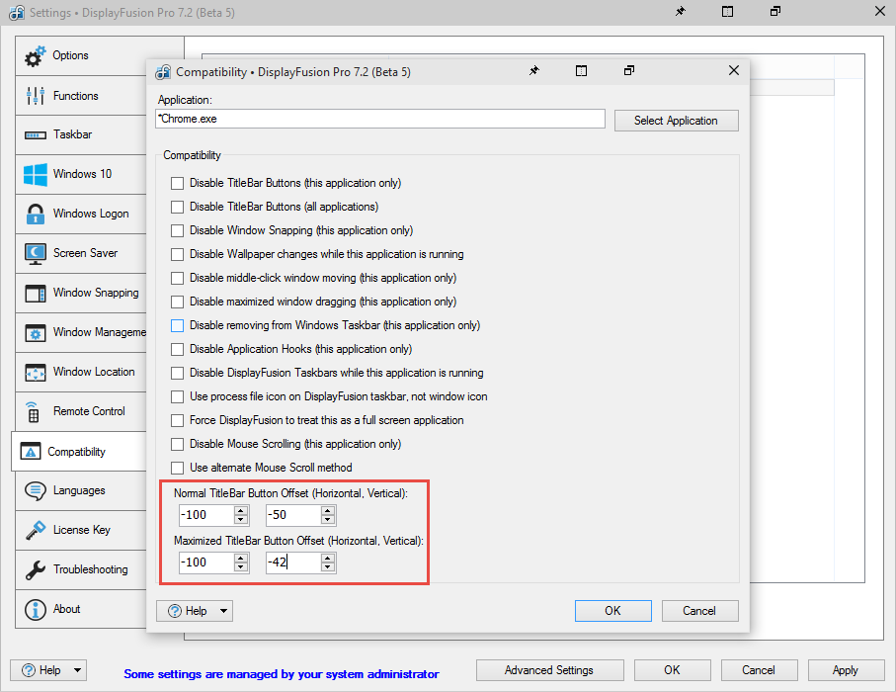Pin the Compatibility dialog using titlebar pin icon
The height and width of the screenshot is (692, 896).
click(534, 71)
